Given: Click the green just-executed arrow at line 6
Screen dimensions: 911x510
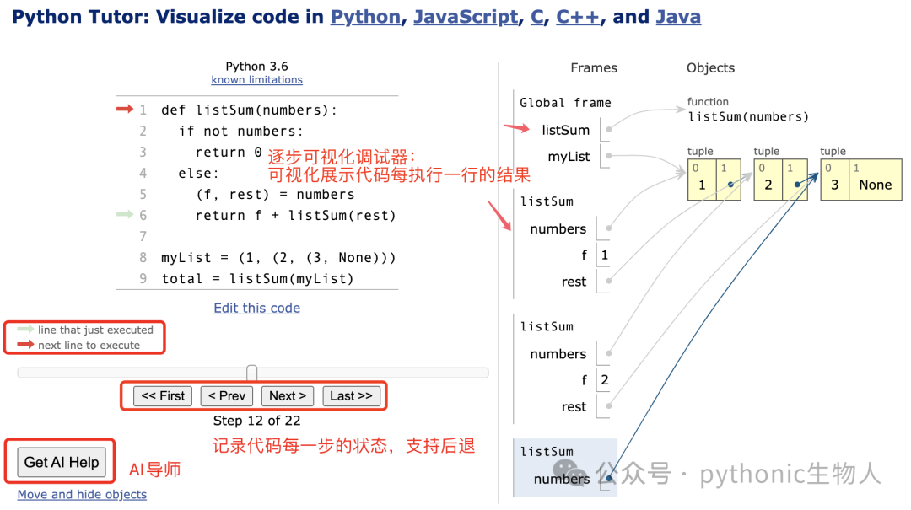Looking at the screenshot, I should tap(125, 214).
